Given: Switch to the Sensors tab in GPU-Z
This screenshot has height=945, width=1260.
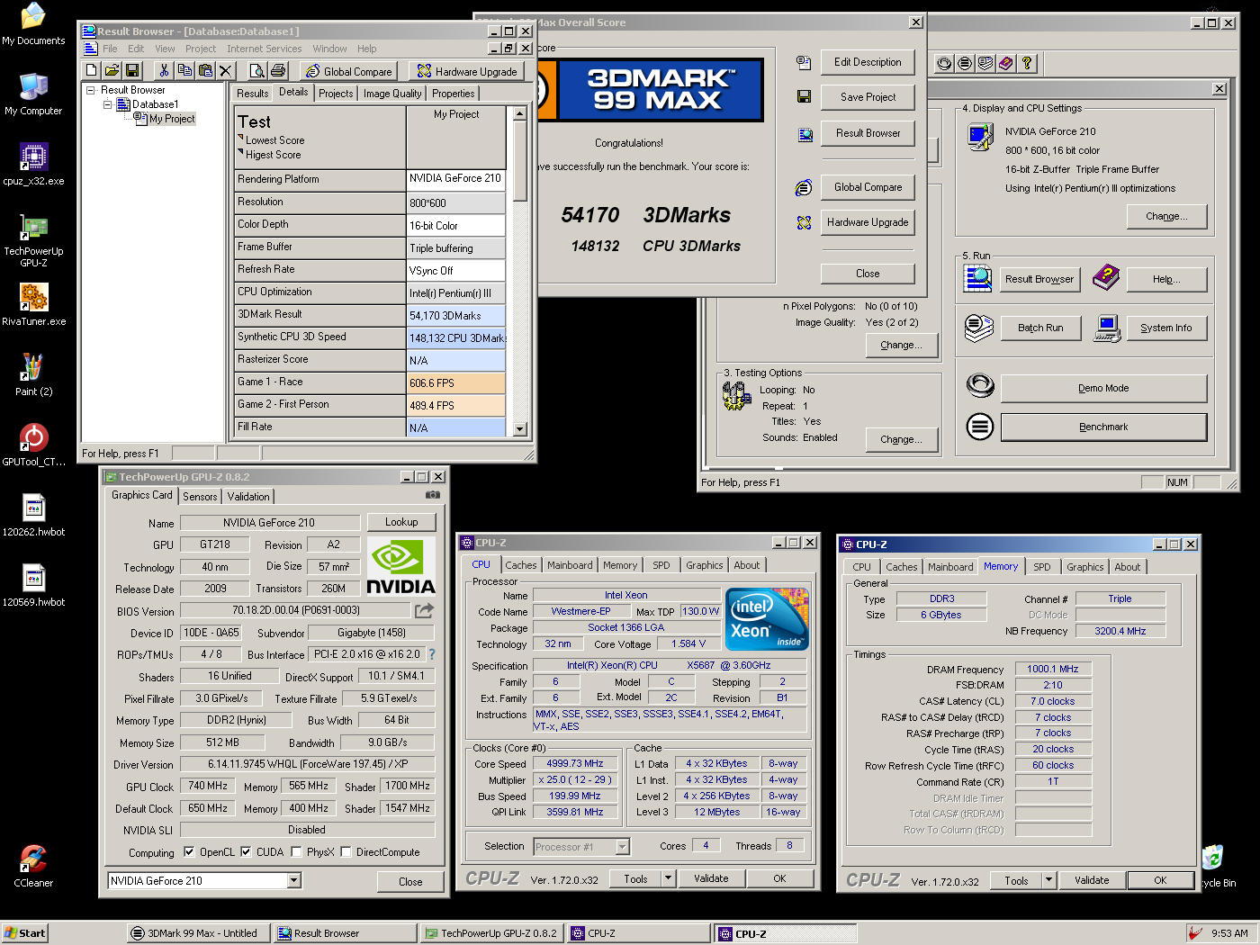Looking at the screenshot, I should click(x=200, y=497).
